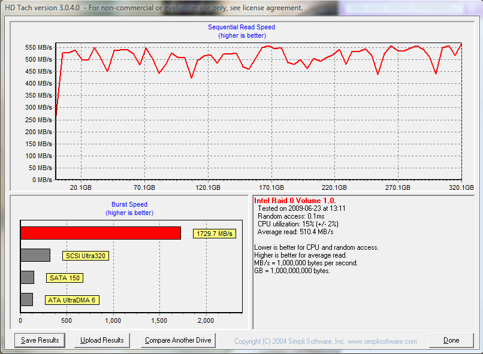Click the Burst Speed chart title
This screenshot has width=483, height=354.
tap(129, 204)
